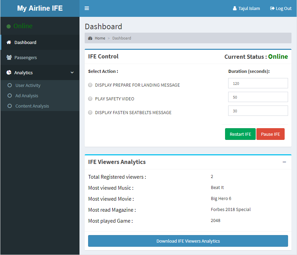Toggle the hamburger sidebar menu icon
The height and width of the screenshot is (255, 297).
pyautogui.click(x=87, y=8)
